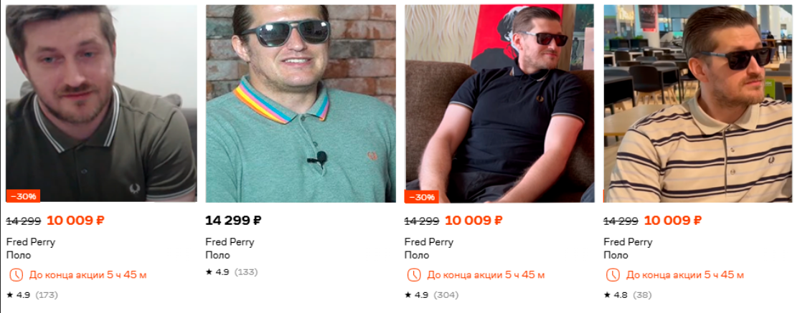Click the clock icon under the black polo
The width and height of the screenshot is (810, 313).
pos(414,275)
